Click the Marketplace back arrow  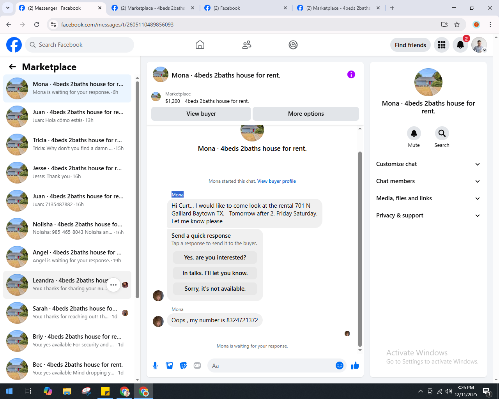pos(12,67)
